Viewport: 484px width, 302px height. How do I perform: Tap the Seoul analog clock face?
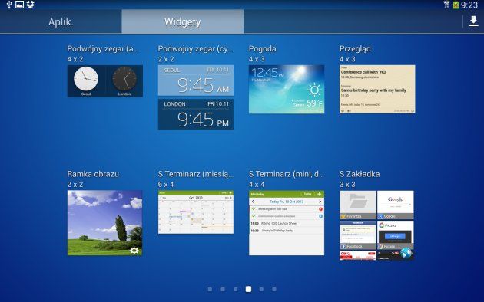[86, 78]
